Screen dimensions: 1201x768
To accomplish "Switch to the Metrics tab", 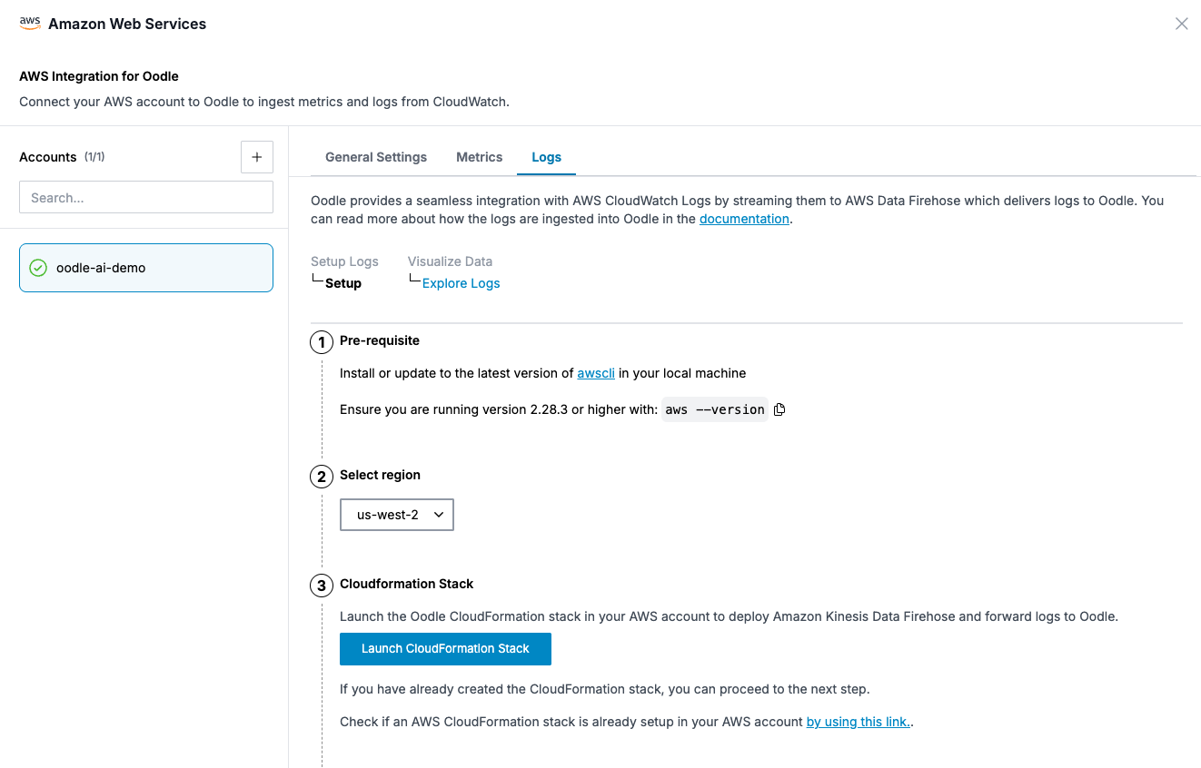I will (x=479, y=157).
